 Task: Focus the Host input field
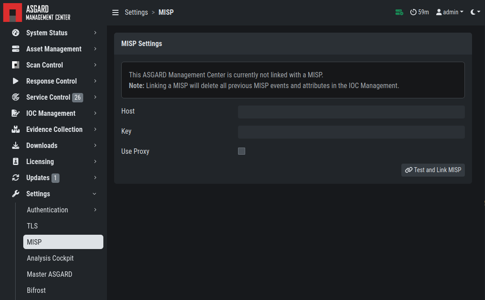(351, 112)
